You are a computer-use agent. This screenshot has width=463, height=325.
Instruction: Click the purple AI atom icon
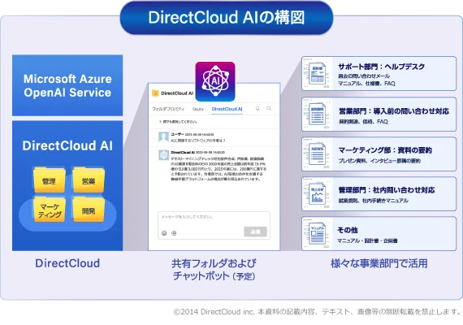(215, 81)
